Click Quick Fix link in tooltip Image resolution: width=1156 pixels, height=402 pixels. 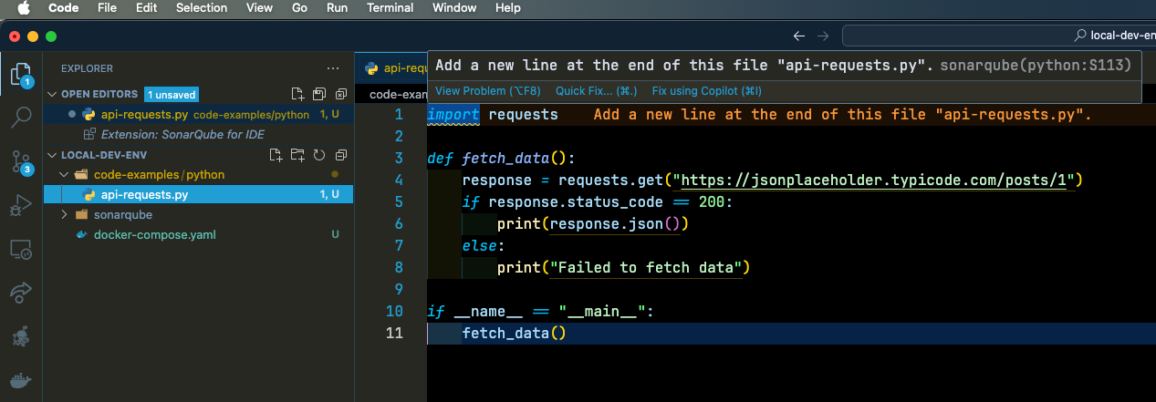(596, 91)
